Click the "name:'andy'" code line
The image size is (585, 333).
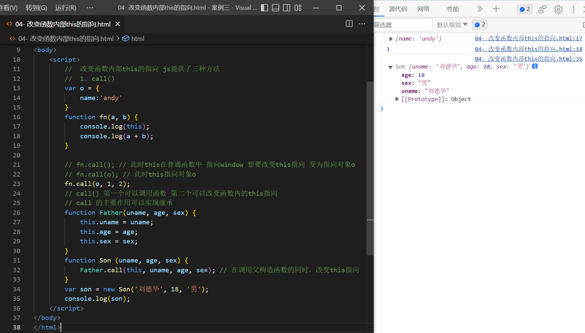pyautogui.click(x=101, y=98)
